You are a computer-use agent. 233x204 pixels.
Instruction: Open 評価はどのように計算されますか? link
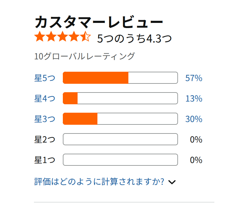coord(99,182)
